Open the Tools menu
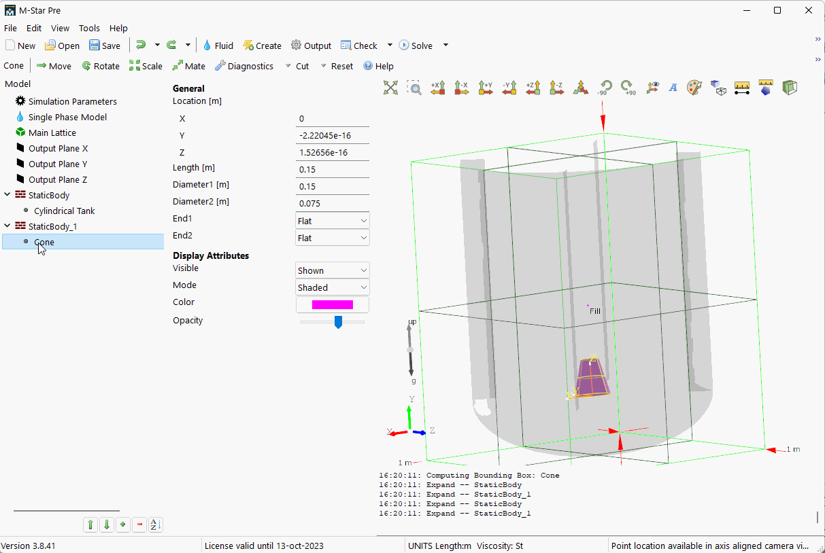 (89, 28)
